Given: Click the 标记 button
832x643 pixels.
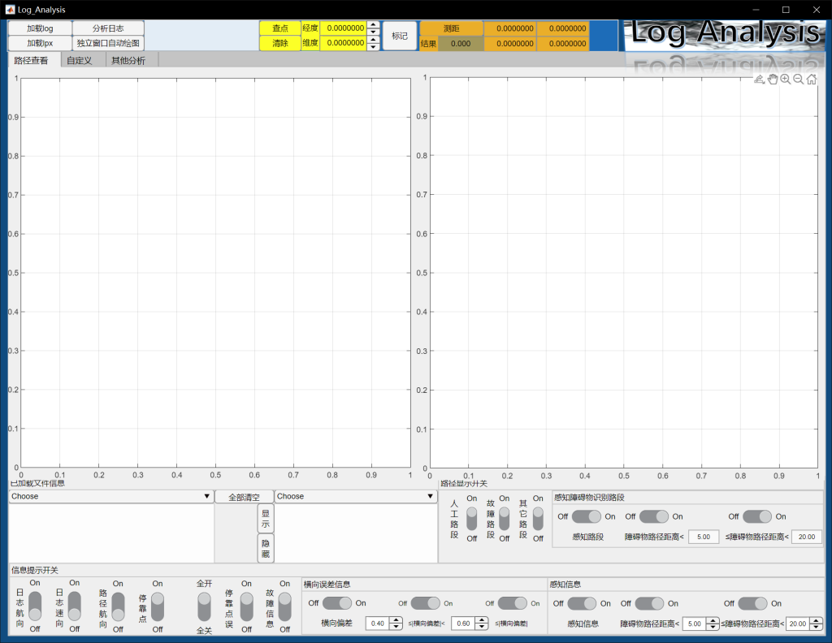Looking at the screenshot, I should (x=399, y=36).
